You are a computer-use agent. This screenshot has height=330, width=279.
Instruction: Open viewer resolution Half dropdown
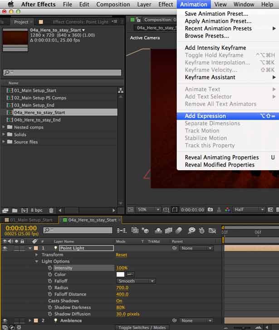[249, 210]
